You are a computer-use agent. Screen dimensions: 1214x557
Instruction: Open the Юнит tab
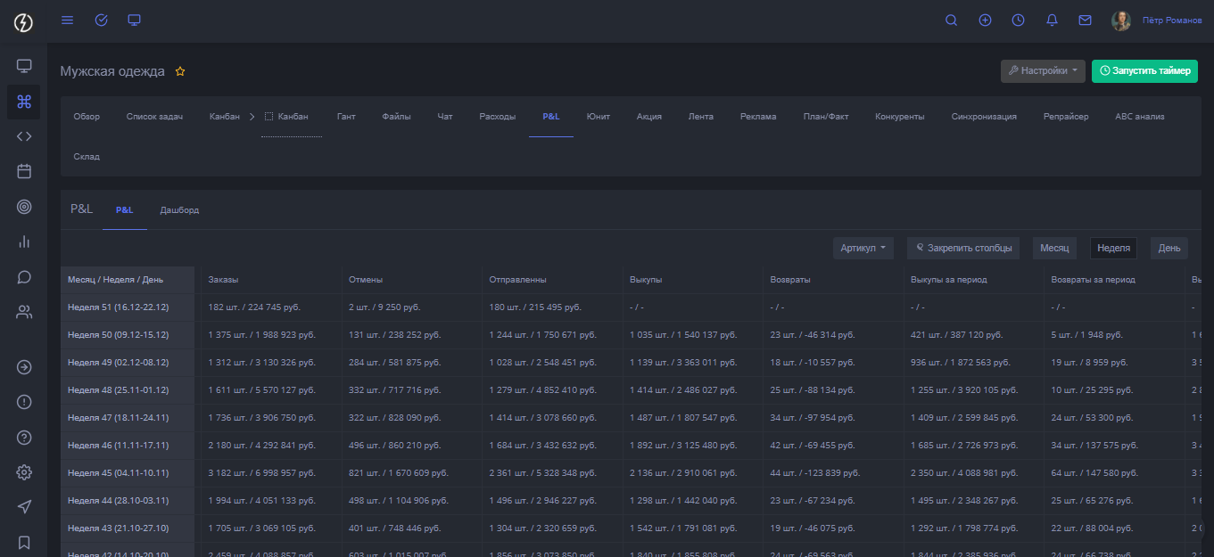tap(598, 117)
